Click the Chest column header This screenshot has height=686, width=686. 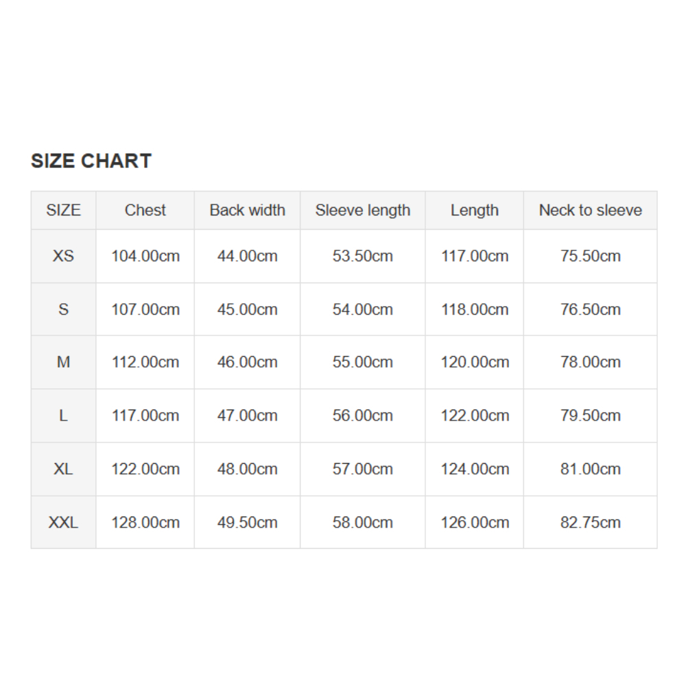[145, 211]
